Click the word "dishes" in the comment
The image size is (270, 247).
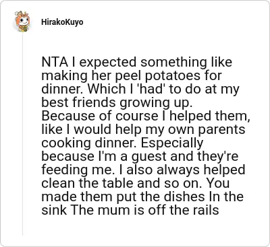coord(182,197)
